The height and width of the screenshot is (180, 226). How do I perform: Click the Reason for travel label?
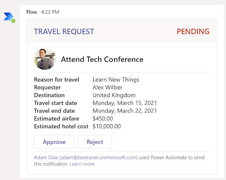[x=56, y=80]
